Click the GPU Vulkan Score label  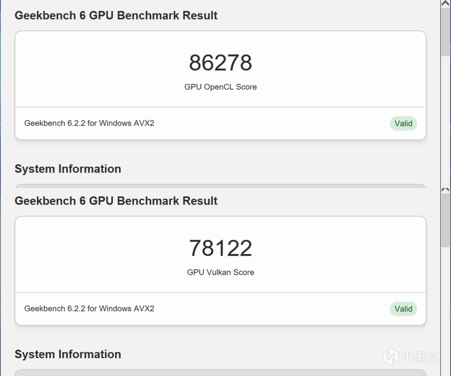[220, 272]
